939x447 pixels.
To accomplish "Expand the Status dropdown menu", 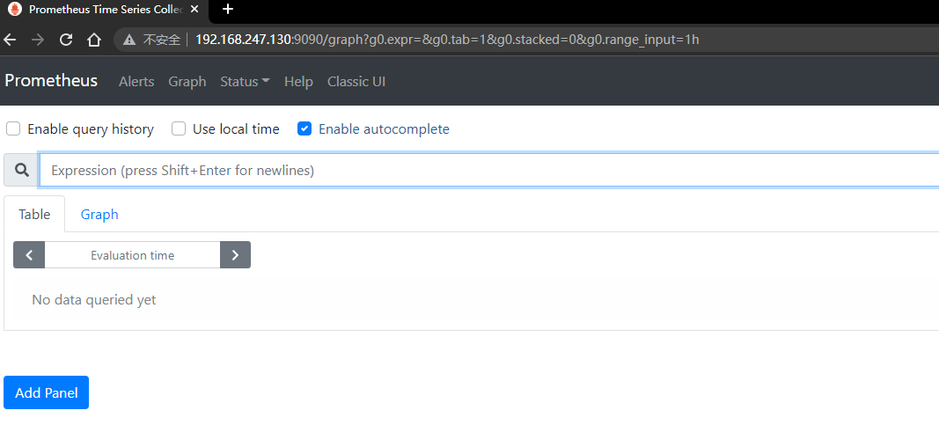I will click(x=245, y=81).
